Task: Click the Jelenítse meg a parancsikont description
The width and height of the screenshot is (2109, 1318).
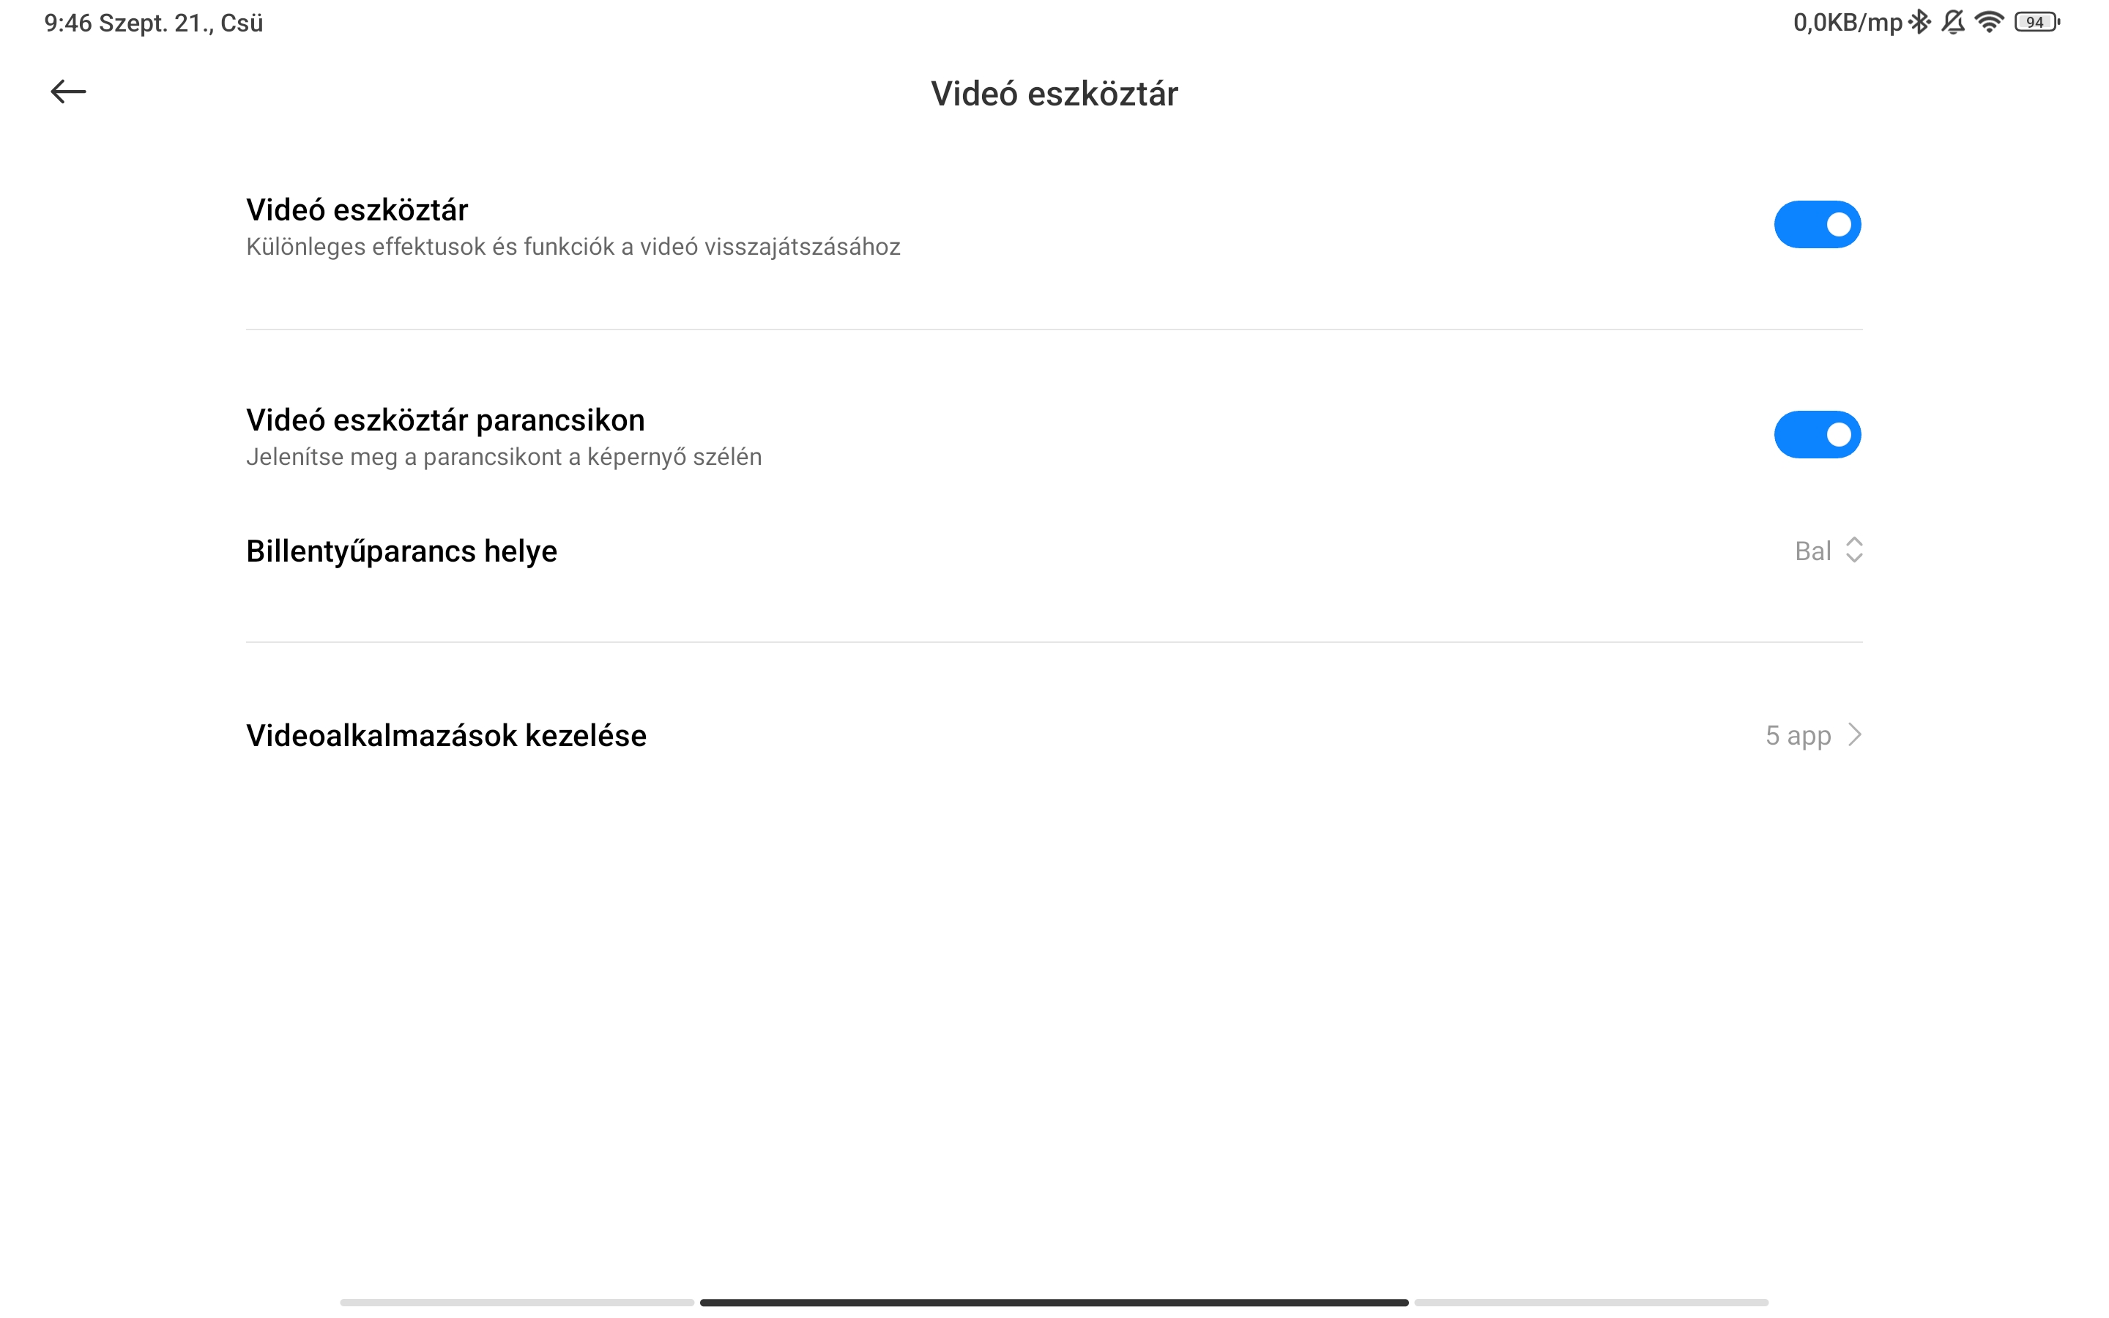Action: (x=504, y=458)
